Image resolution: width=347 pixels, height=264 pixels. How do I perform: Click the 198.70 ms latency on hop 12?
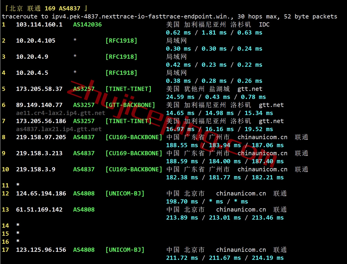182,201
